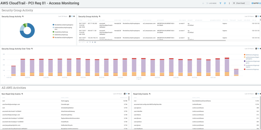261x130 pixels.
Task: Click the ReplaceNetworkAclAssociation event row
Action: (65, 118)
